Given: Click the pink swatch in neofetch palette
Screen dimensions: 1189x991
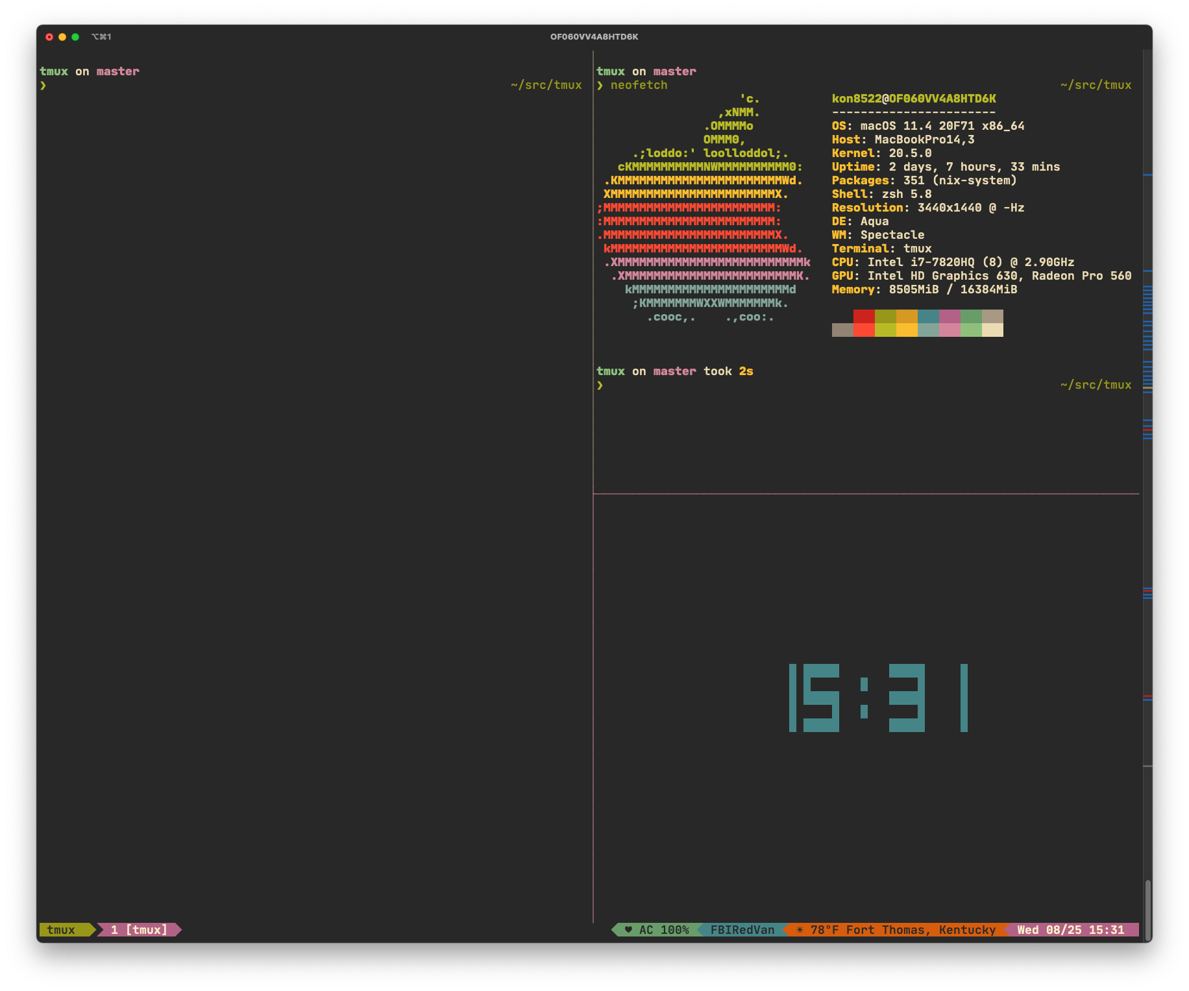Looking at the screenshot, I should coord(950,330).
